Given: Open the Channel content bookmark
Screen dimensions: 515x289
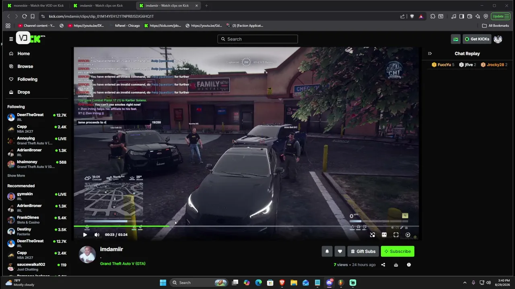Looking at the screenshot, I should (36, 26).
